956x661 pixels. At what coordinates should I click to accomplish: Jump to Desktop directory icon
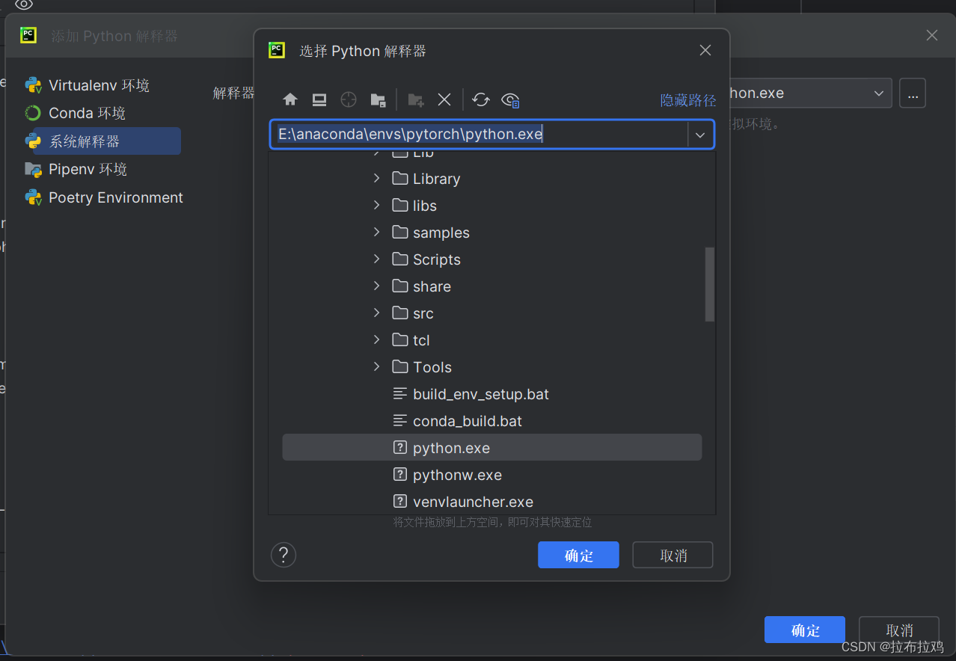click(319, 100)
